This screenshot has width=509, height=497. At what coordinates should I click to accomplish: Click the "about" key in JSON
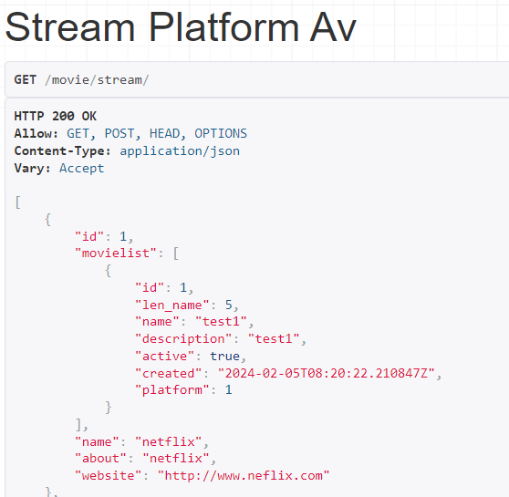(100, 459)
